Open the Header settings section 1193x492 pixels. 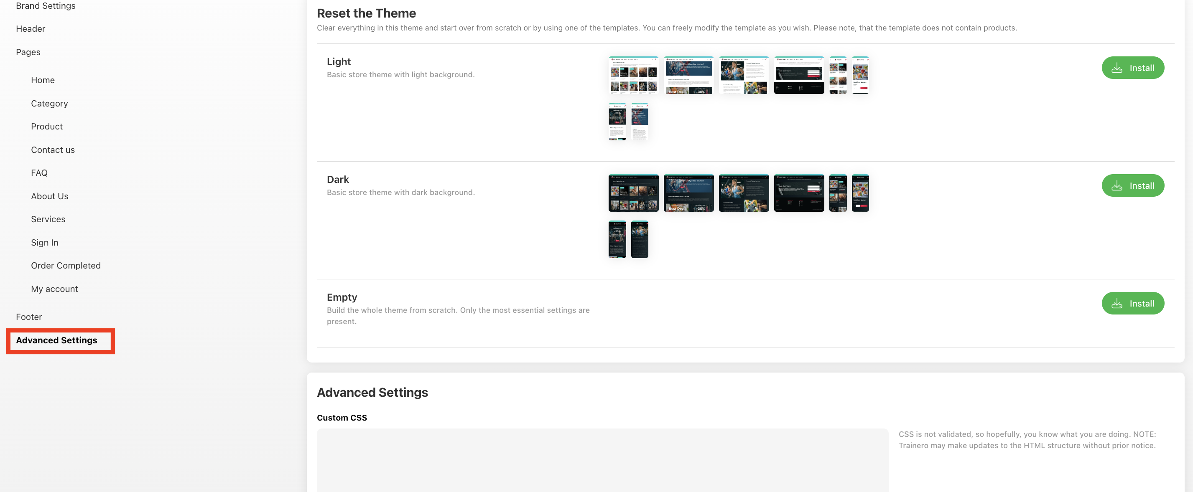(31, 29)
